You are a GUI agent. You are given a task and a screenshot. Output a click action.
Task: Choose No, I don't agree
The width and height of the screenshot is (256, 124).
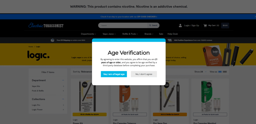point(144,74)
